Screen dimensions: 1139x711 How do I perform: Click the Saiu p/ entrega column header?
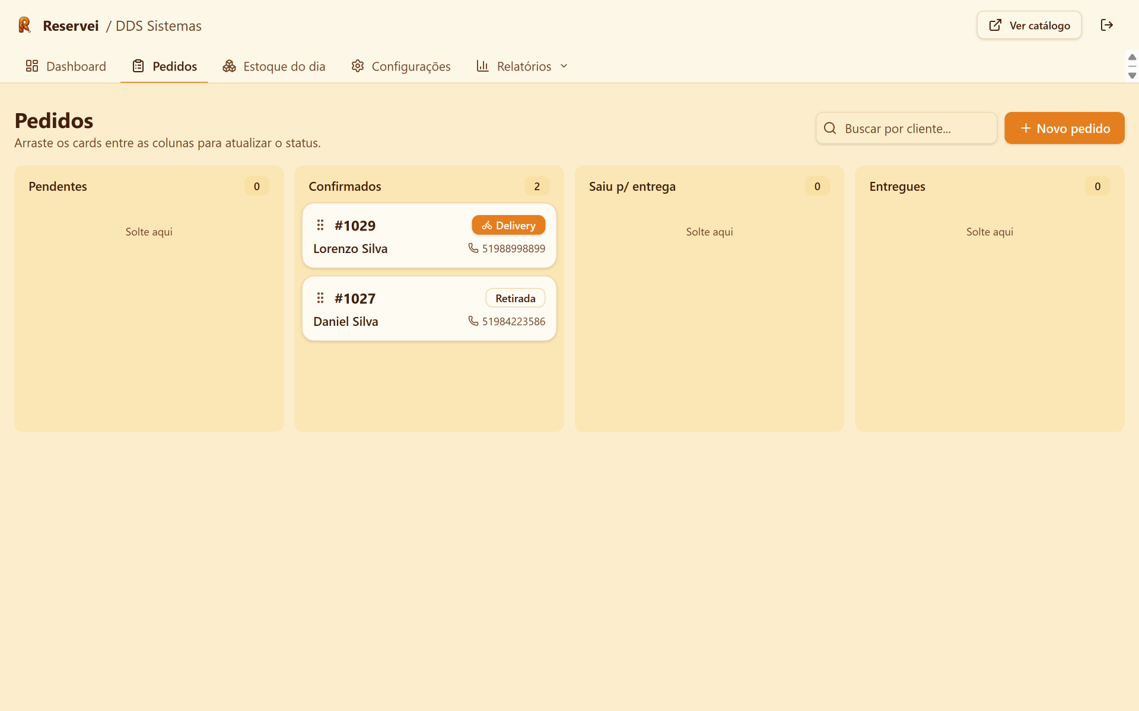pos(632,187)
